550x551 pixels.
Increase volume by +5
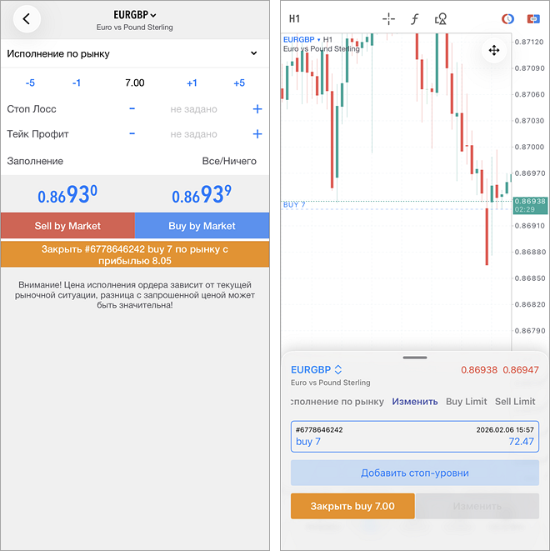239,83
